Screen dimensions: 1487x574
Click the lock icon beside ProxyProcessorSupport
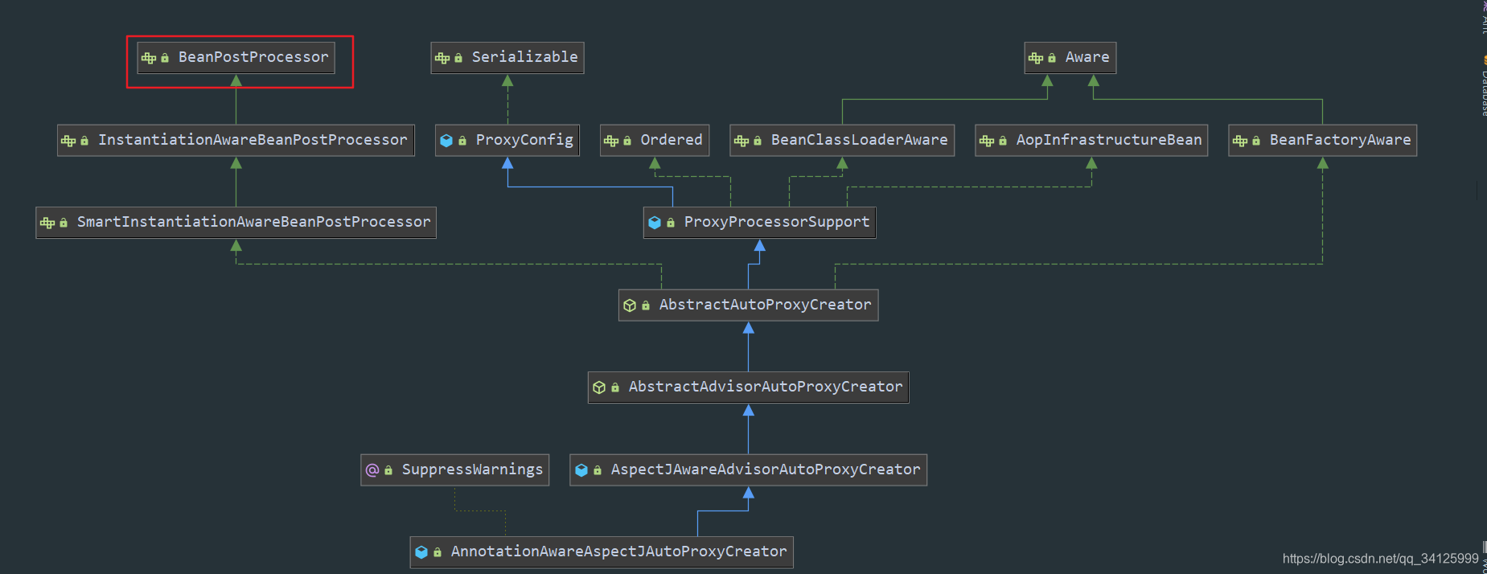(x=671, y=223)
